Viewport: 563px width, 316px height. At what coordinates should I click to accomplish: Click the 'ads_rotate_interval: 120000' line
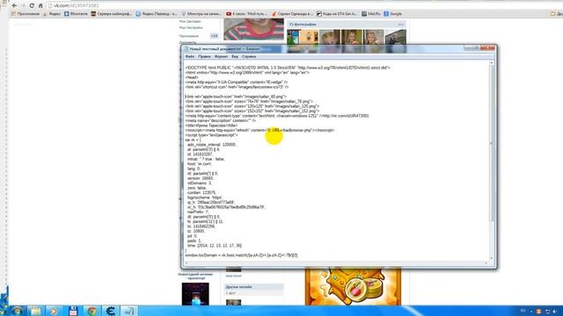pyautogui.click(x=211, y=145)
